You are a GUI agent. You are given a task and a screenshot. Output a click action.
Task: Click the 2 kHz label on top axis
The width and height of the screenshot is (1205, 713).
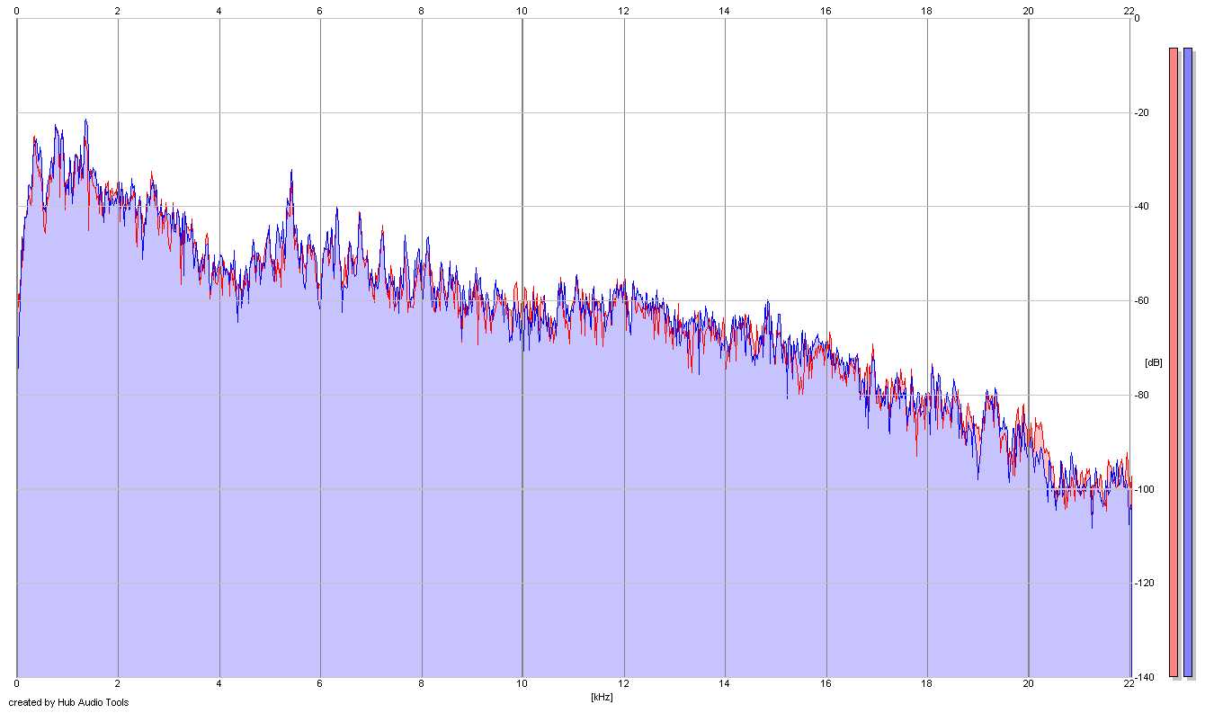point(118,11)
